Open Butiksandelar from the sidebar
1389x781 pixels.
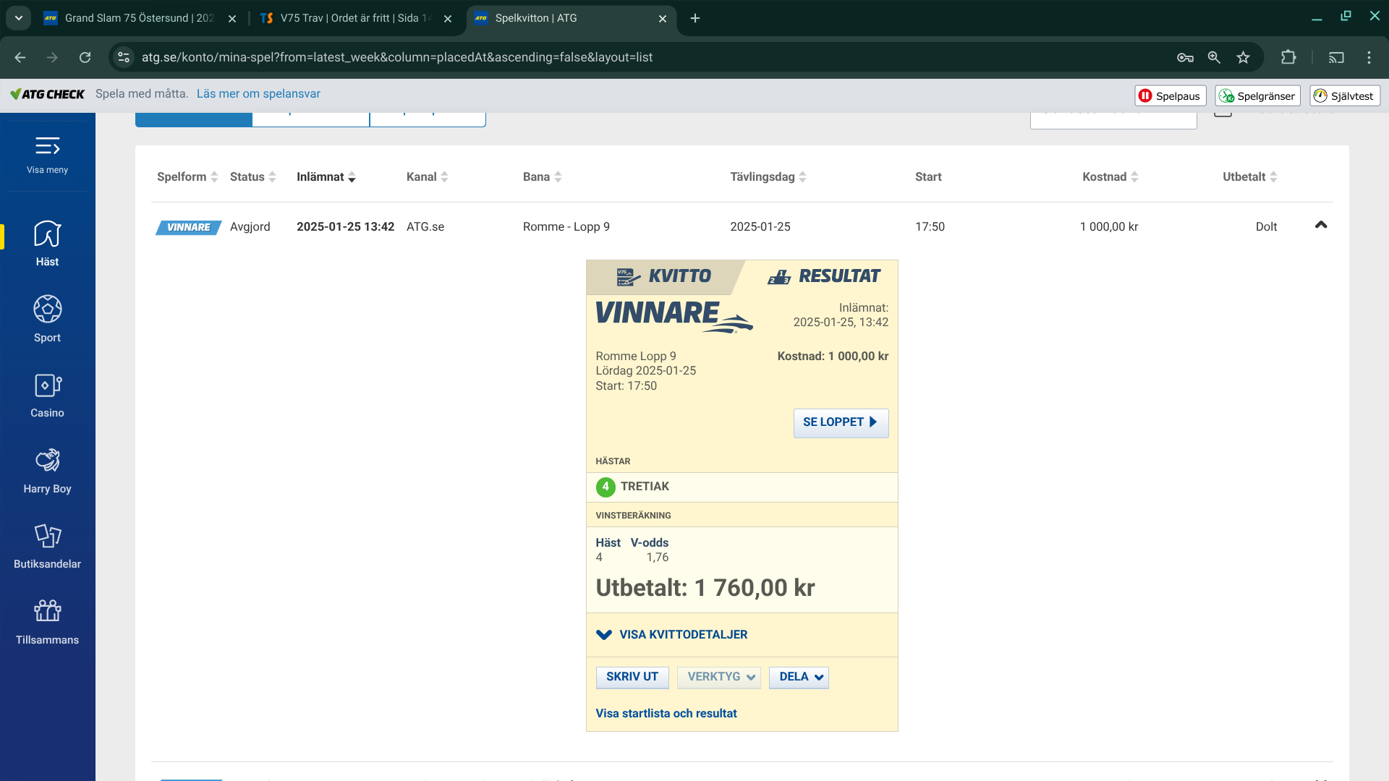(47, 546)
